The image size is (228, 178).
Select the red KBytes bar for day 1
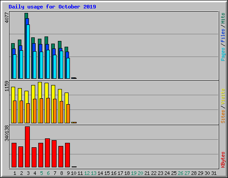(14, 155)
